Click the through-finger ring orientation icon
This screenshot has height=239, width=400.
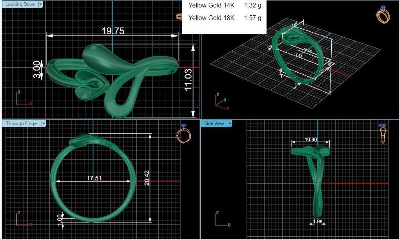point(184,133)
